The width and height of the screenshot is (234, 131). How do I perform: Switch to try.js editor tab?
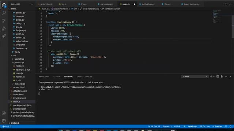click(x=64, y=4)
